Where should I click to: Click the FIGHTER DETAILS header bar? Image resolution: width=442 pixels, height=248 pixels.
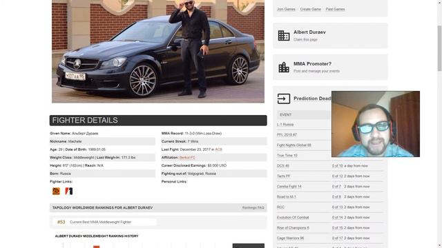[158, 121]
